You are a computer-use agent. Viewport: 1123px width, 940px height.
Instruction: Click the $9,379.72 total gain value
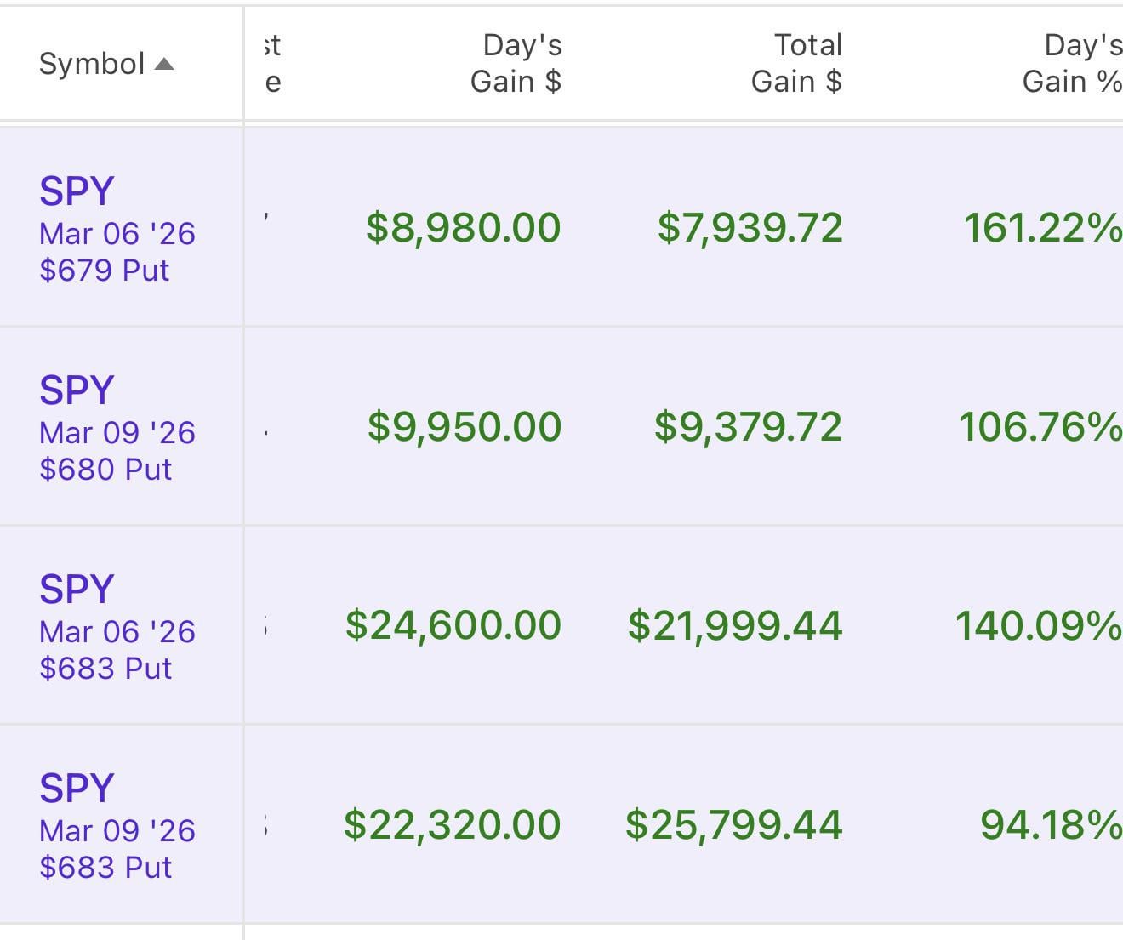tap(748, 427)
